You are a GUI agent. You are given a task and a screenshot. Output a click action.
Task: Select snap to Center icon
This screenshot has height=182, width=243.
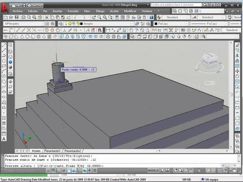[x=47, y=30]
